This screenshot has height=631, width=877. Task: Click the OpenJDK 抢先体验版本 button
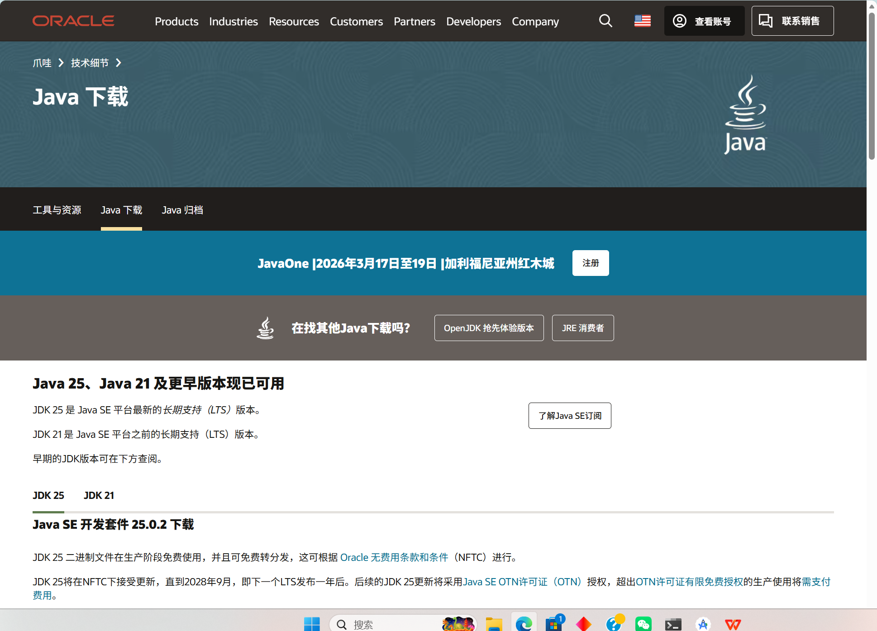coord(489,328)
